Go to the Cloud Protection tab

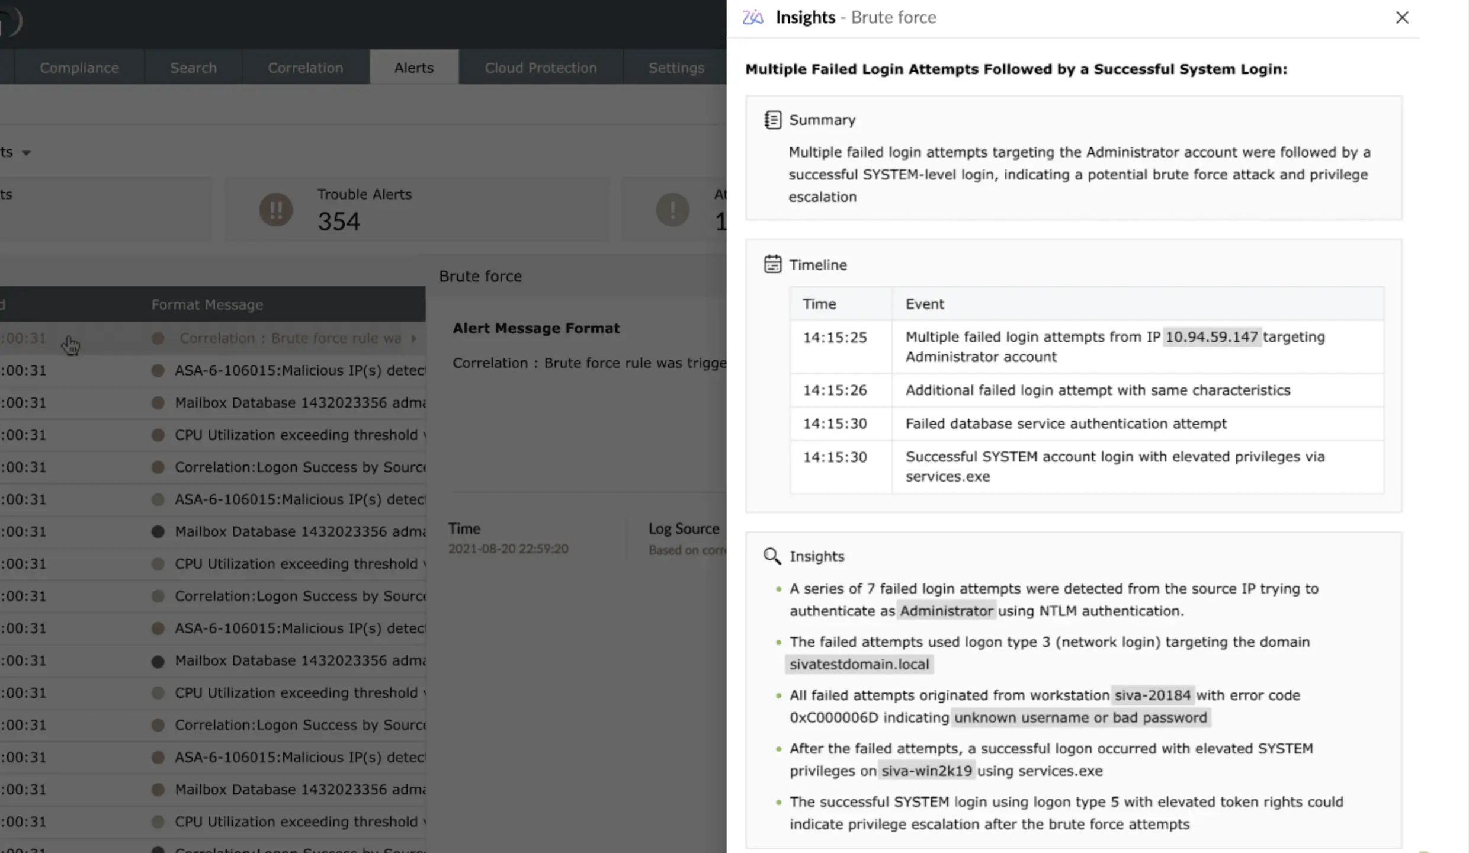[x=540, y=68]
